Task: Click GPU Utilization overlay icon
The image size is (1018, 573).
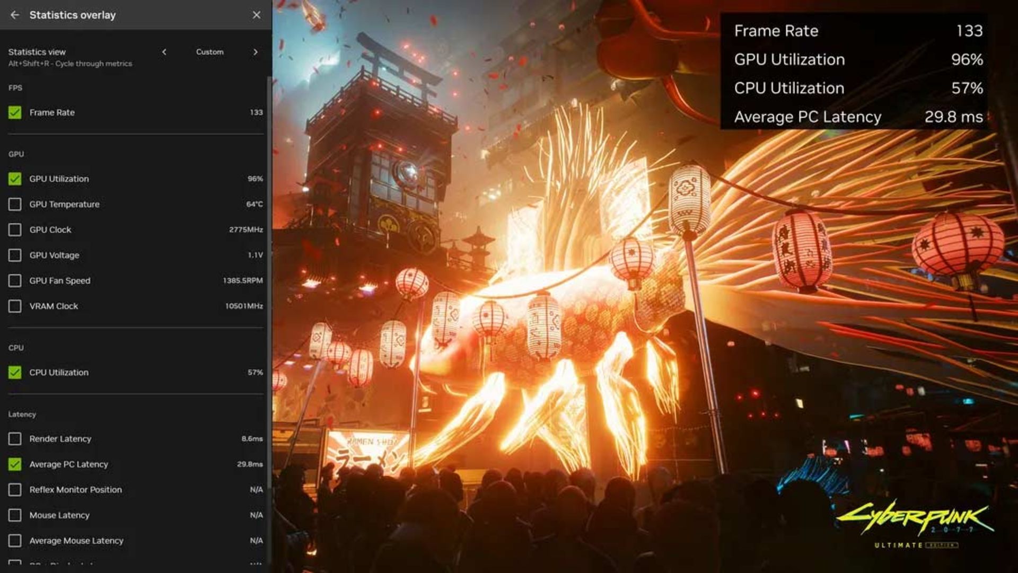Action: [15, 178]
